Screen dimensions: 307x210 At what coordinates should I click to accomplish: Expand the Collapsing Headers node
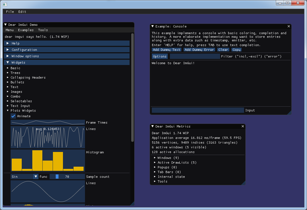click(x=26, y=77)
